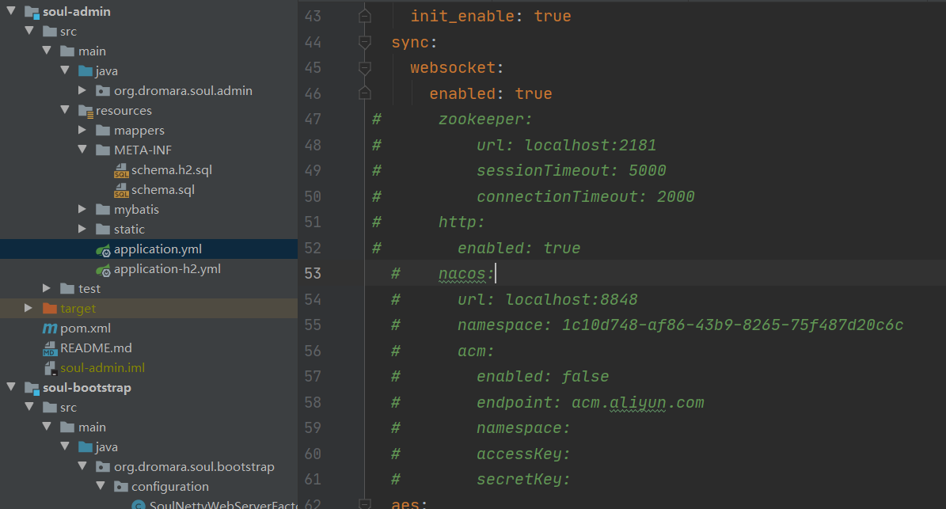Click the SoulNettyWebServerFactory class icon
The height and width of the screenshot is (509, 946).
[139, 505]
